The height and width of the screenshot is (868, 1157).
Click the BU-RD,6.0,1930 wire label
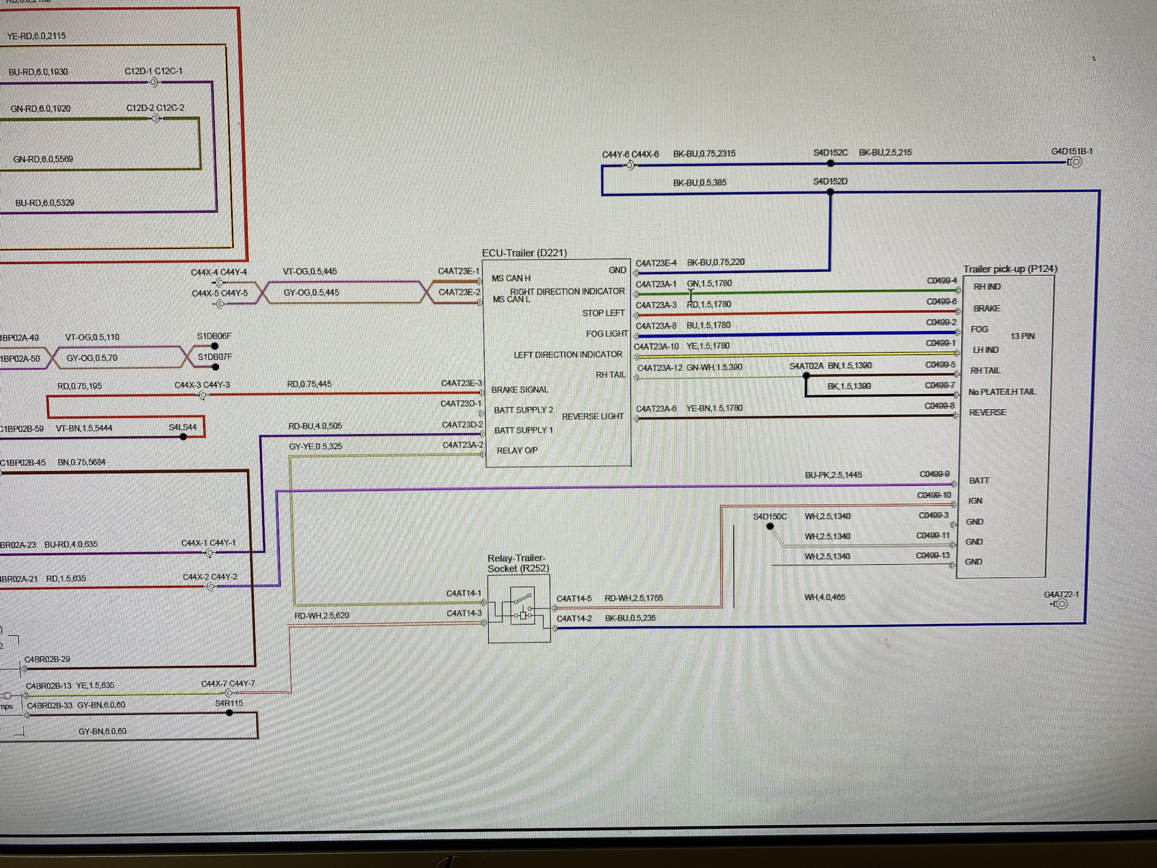click(x=38, y=72)
